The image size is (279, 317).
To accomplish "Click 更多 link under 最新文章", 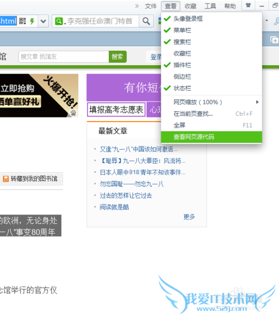I will tap(189, 217).
